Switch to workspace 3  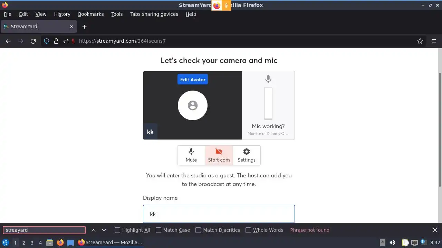(x=32, y=242)
